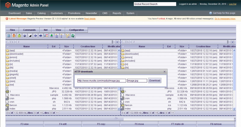
Task: Click right panel .htaccess sample file icon
Action: [123, 95]
